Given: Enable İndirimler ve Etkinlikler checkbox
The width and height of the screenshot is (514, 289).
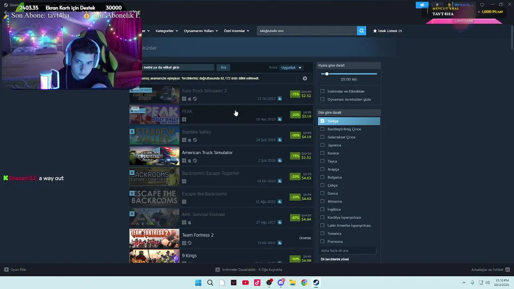Looking at the screenshot, I should (x=322, y=92).
